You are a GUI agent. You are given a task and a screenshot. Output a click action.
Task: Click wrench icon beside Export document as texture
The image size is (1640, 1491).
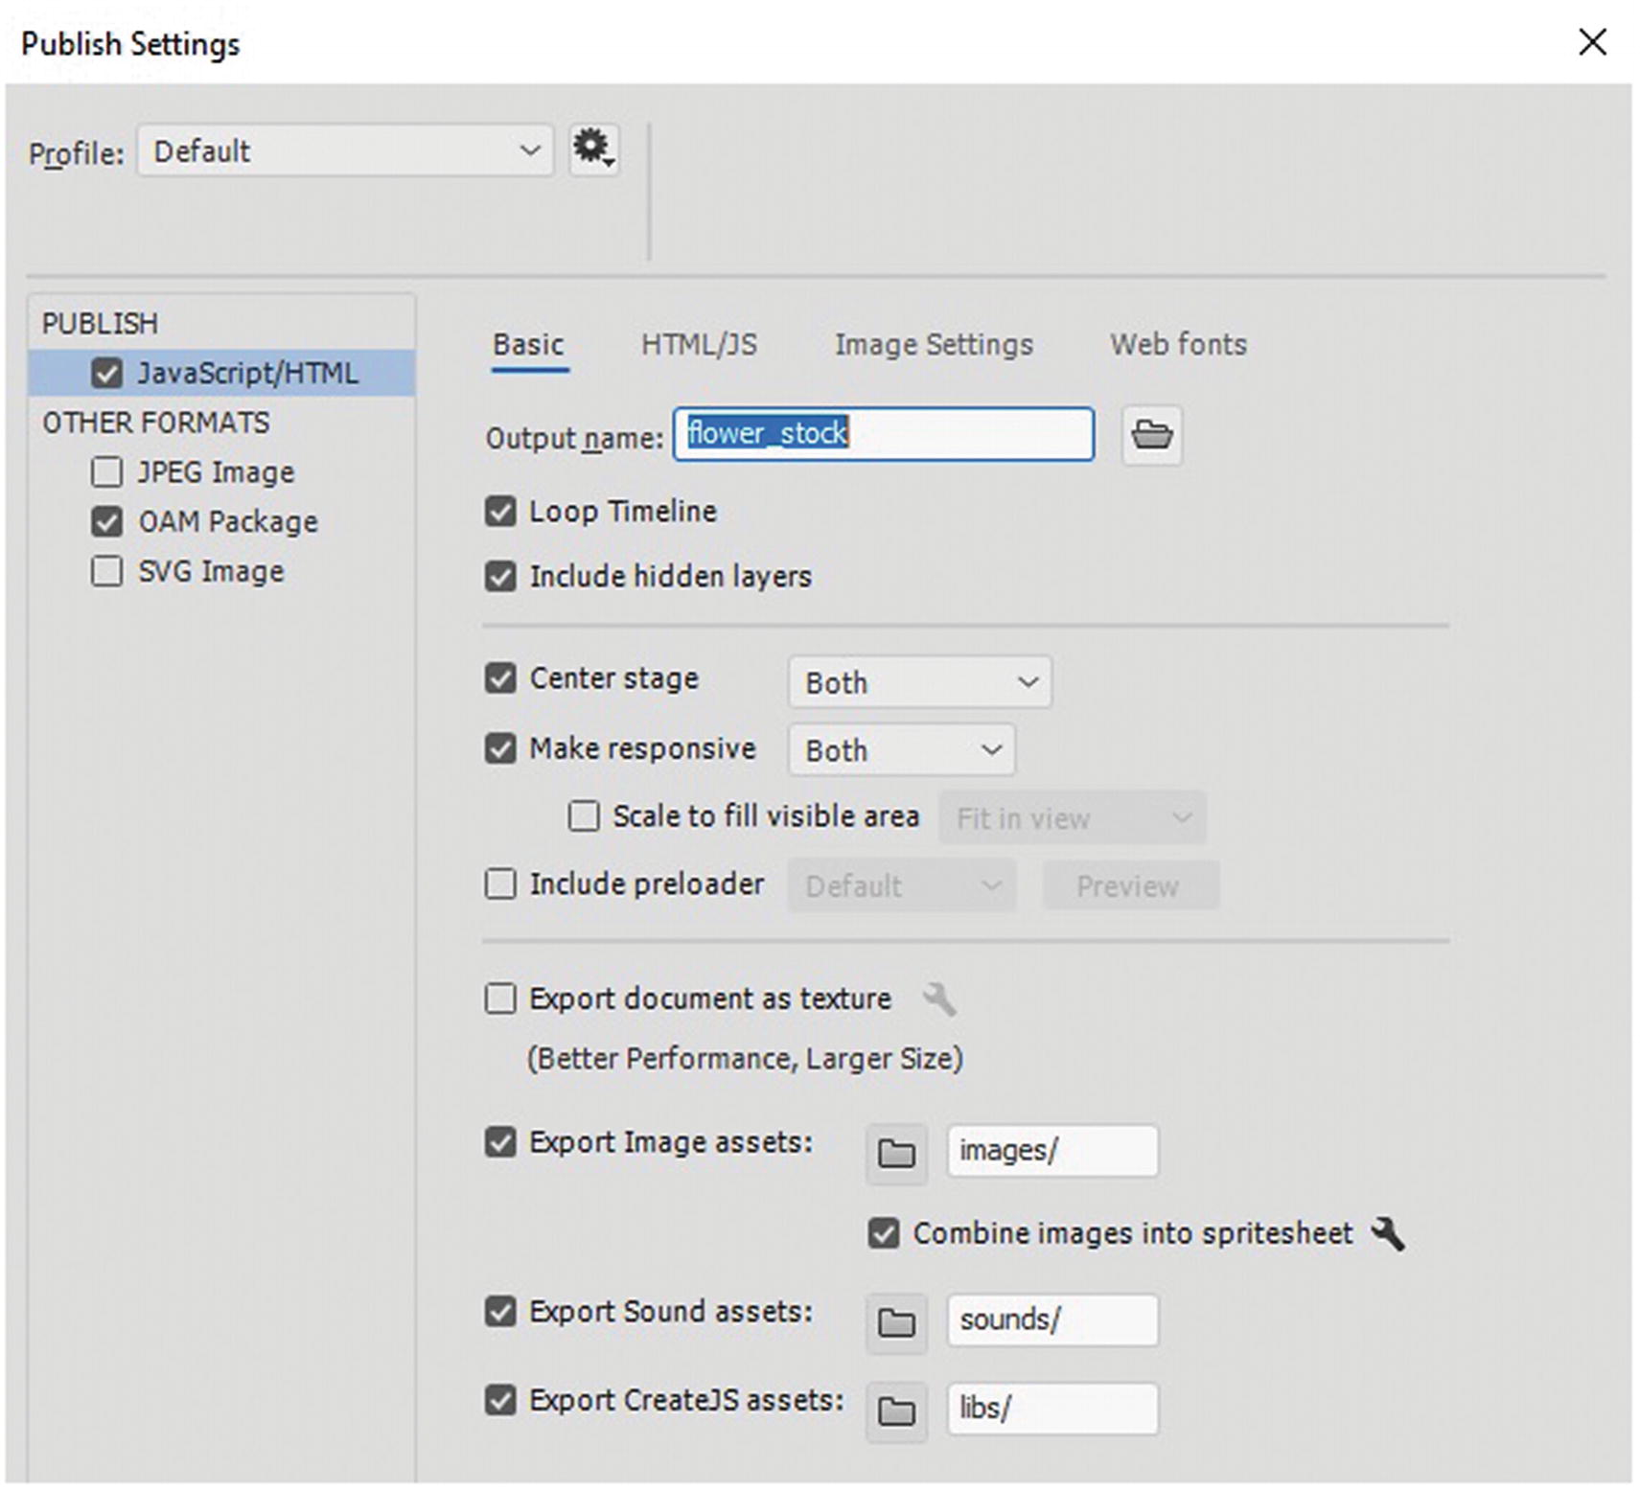click(938, 999)
